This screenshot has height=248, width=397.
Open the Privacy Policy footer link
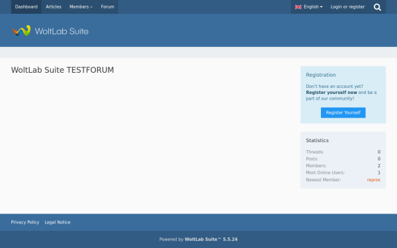pos(25,222)
